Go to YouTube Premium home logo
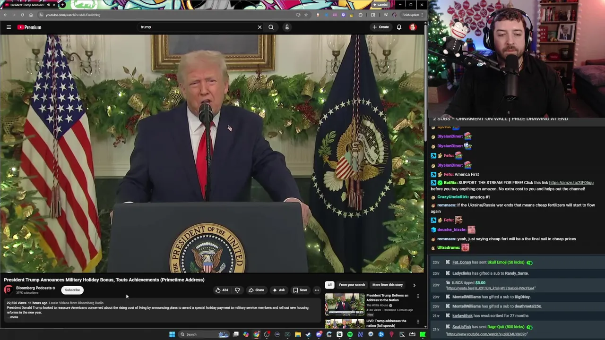Screen dimensions: 605x340 [30, 27]
